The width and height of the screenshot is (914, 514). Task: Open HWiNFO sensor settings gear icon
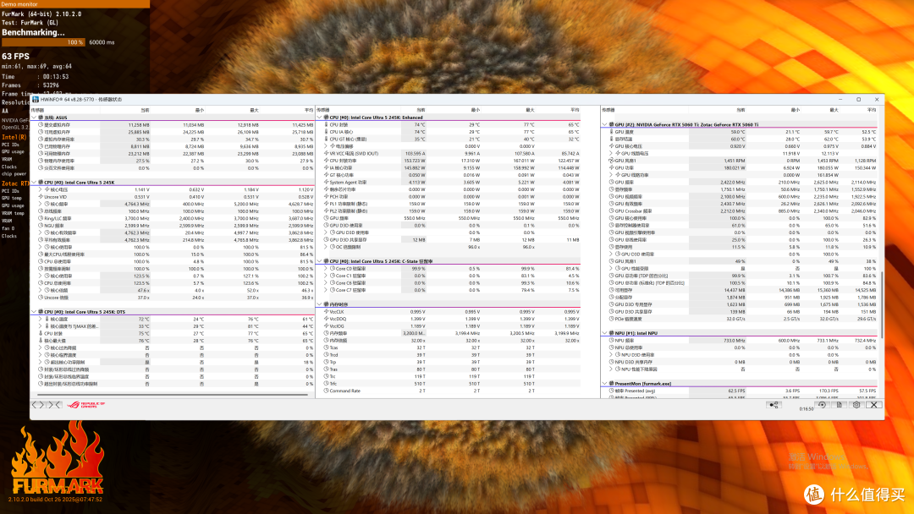856,405
